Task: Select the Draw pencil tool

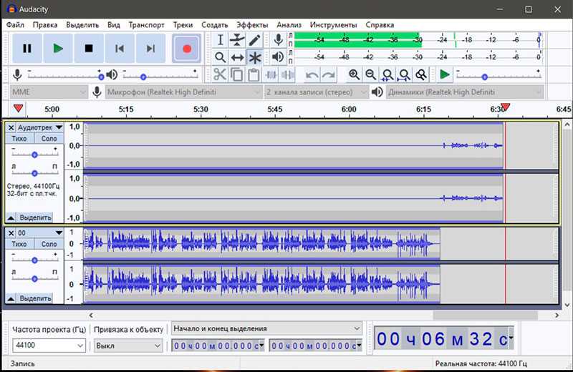Action: [x=254, y=40]
